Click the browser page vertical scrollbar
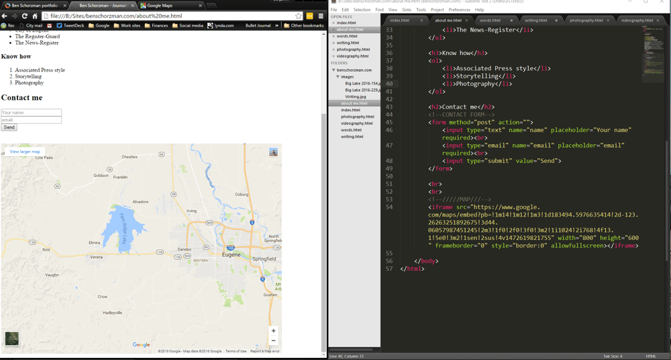Viewport: 671px width, 360px height. [324, 233]
